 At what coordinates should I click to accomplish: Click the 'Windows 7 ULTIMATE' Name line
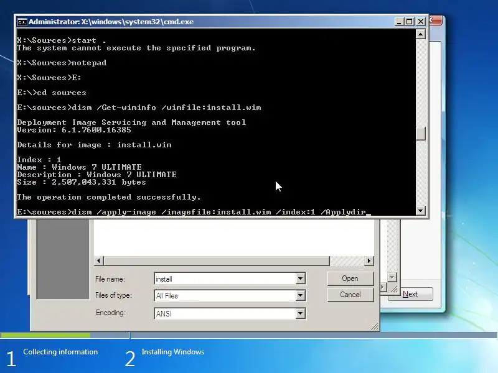tap(80, 167)
